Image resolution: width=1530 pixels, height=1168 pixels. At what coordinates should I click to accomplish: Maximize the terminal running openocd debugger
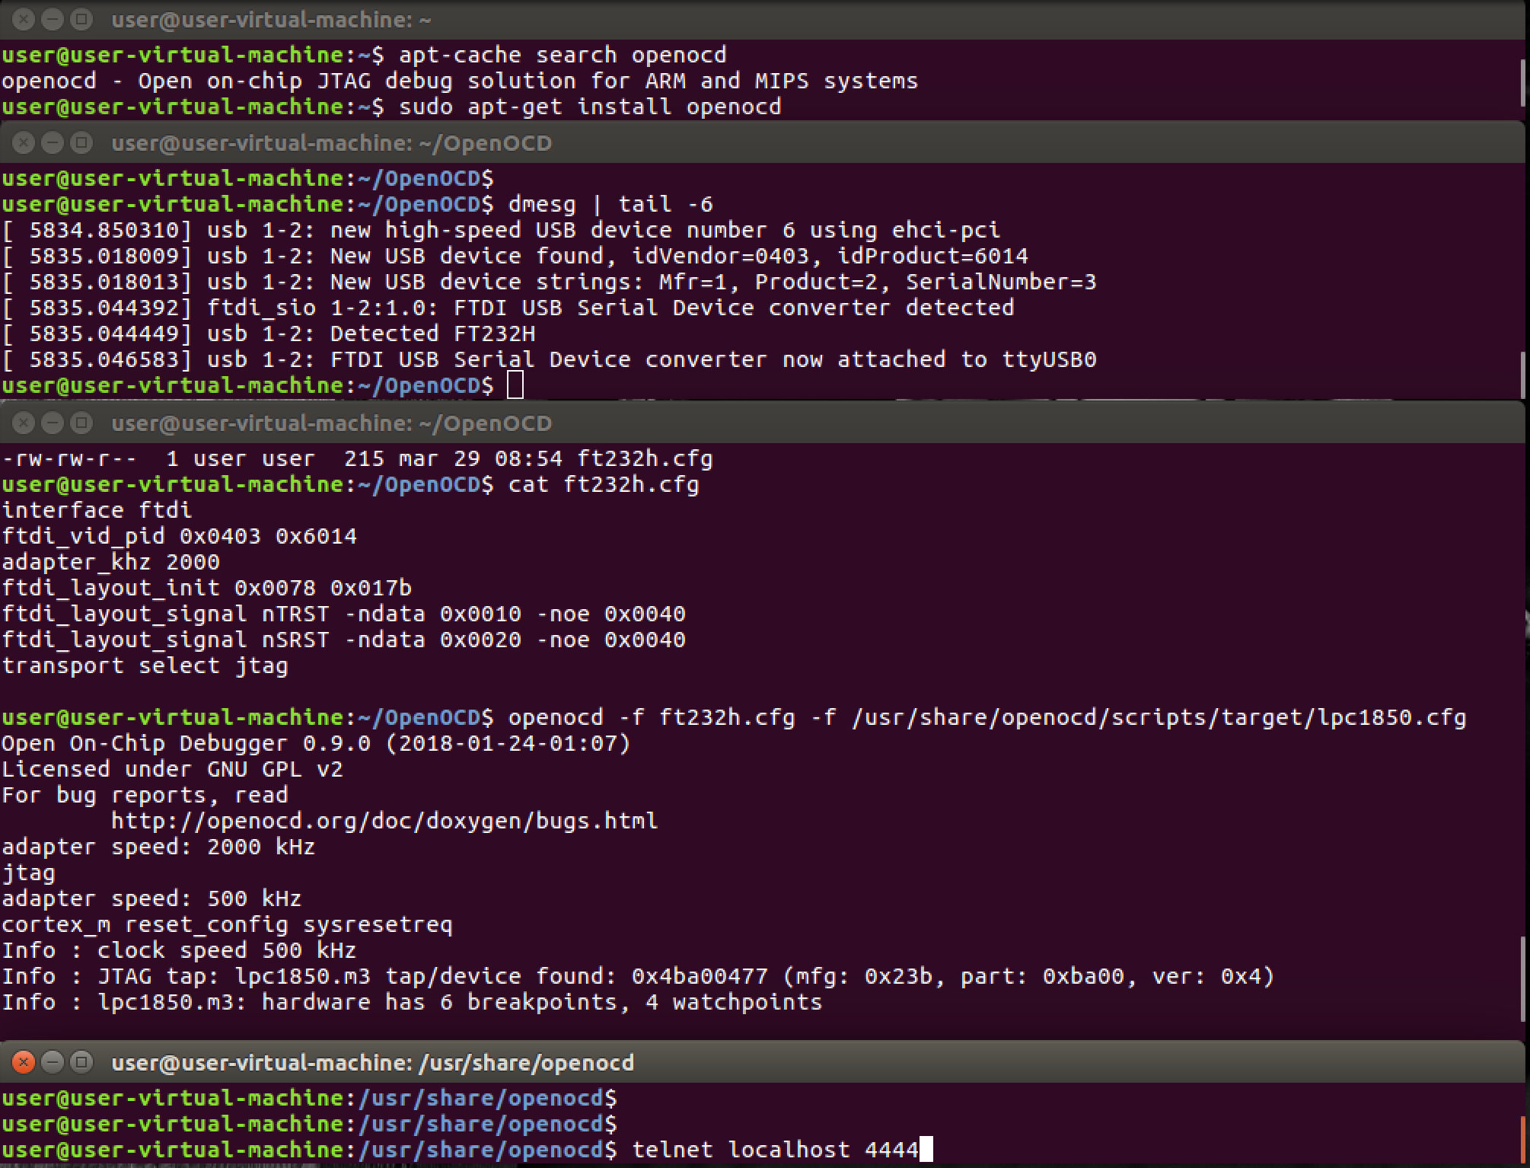click(81, 423)
